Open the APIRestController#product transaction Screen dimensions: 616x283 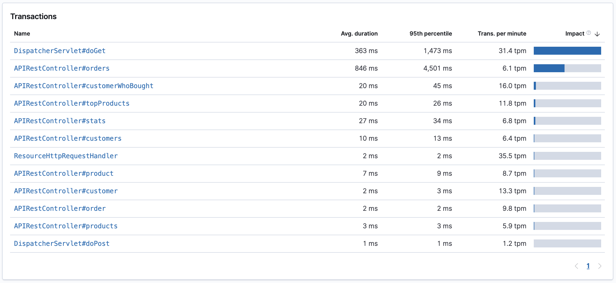[x=64, y=173]
